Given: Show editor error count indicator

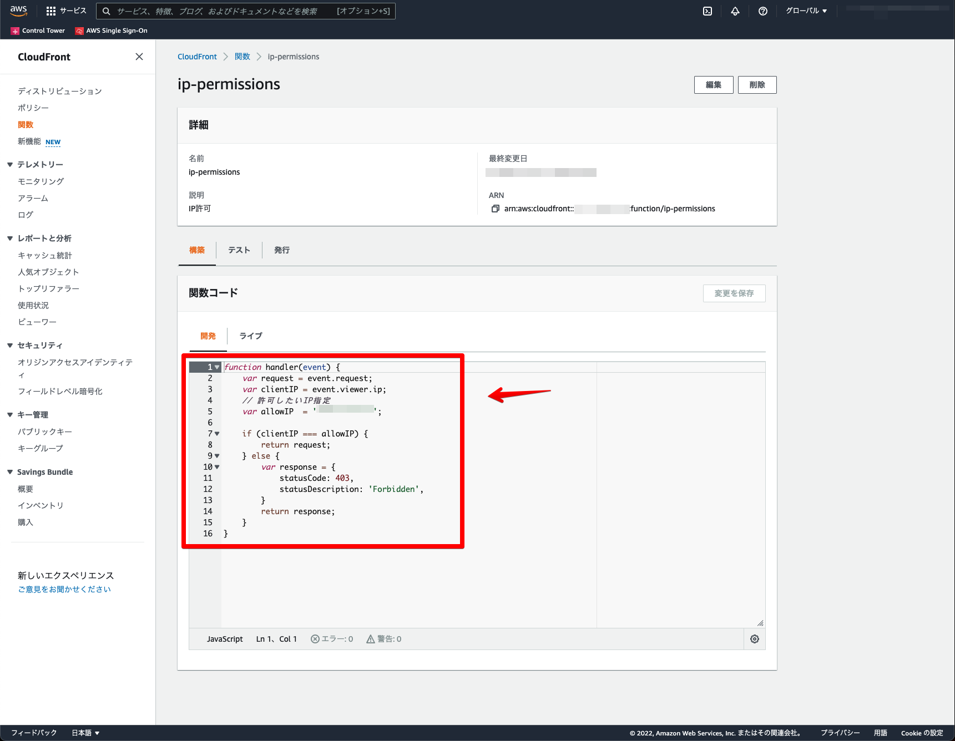Looking at the screenshot, I should [332, 639].
